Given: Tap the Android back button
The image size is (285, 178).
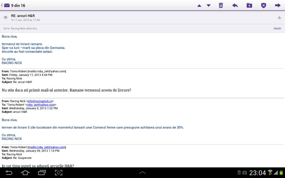Looking at the screenshot, I should [x=9, y=172].
